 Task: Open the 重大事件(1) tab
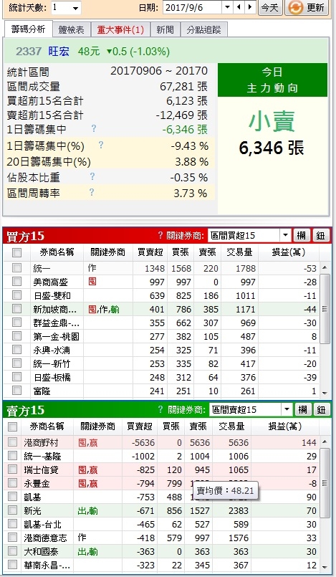click(x=120, y=30)
